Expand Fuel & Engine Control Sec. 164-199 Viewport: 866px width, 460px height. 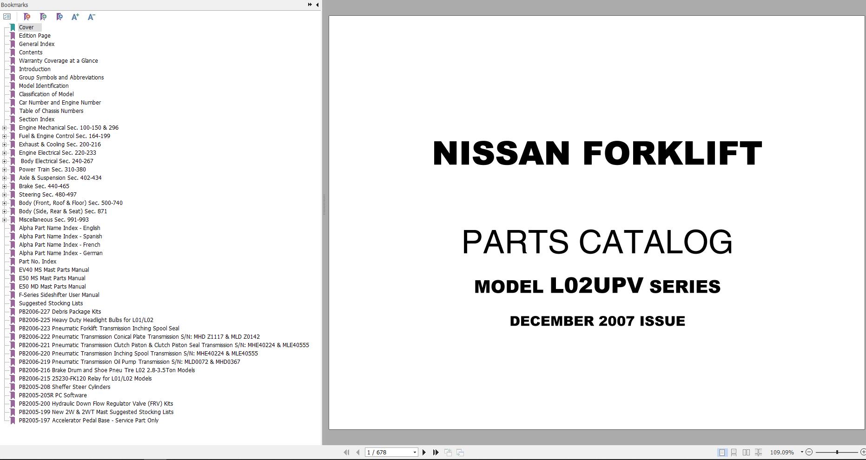tap(5, 136)
